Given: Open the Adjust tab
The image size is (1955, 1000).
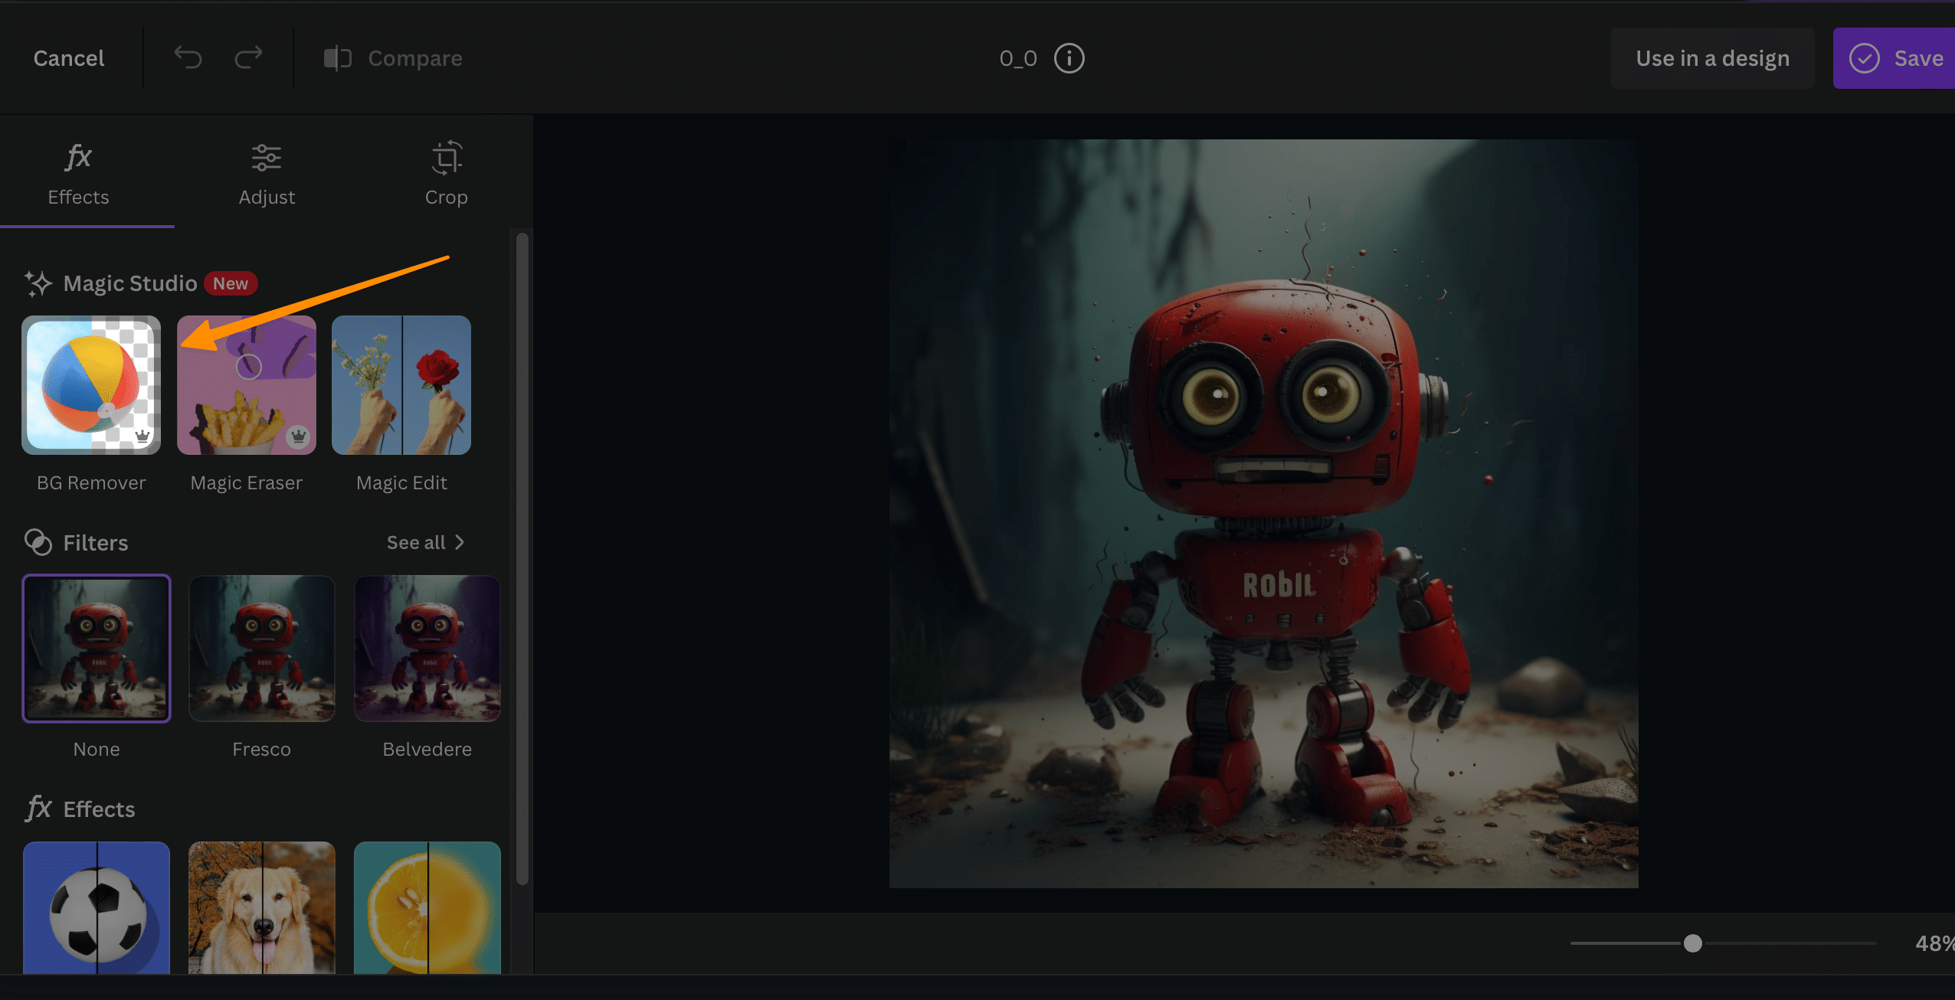Looking at the screenshot, I should [x=267, y=175].
